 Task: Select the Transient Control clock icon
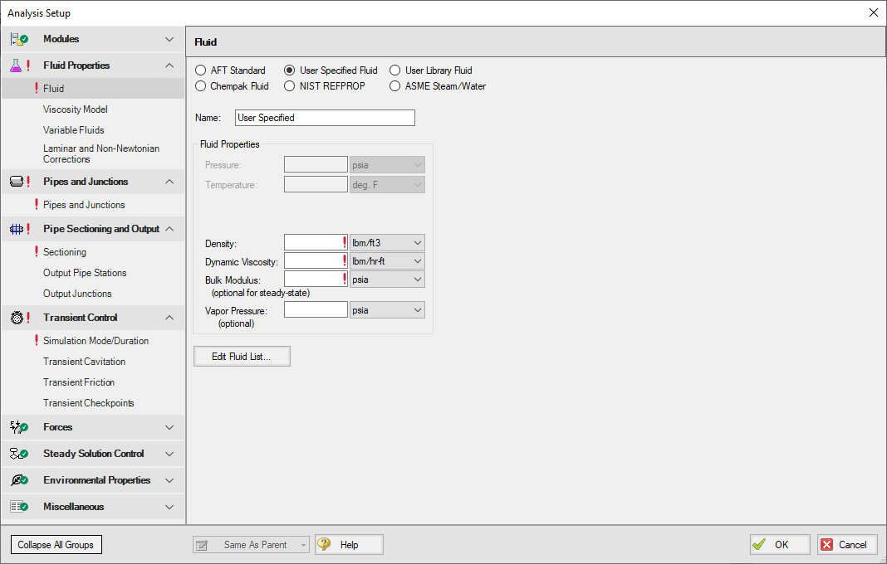17,317
